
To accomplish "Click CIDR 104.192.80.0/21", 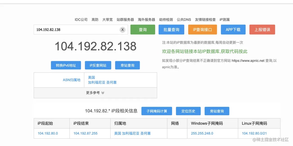I will pyautogui.click(x=254, y=133).
